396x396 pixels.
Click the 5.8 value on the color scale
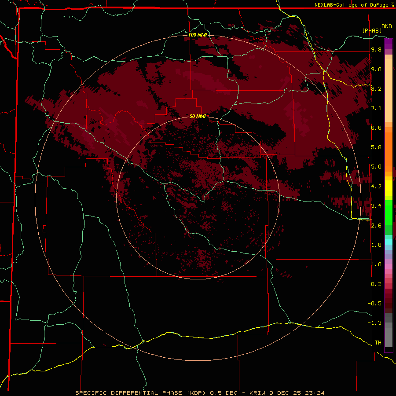click(x=376, y=147)
